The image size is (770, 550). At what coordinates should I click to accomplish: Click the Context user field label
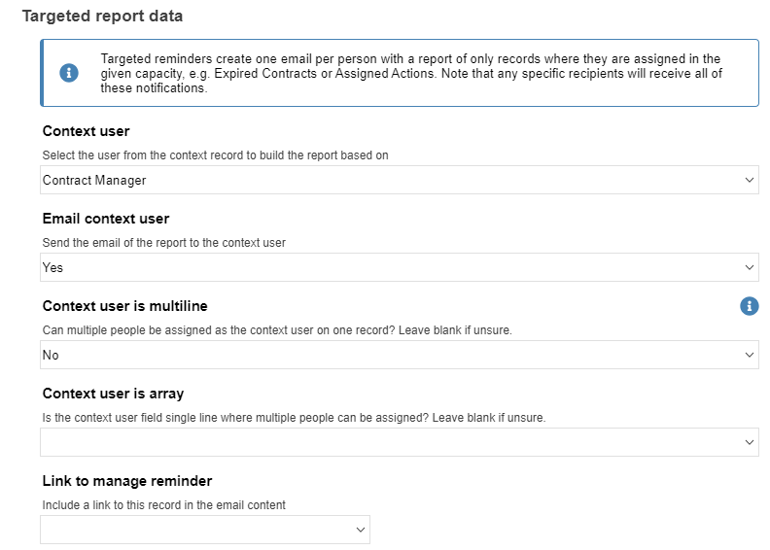86,131
